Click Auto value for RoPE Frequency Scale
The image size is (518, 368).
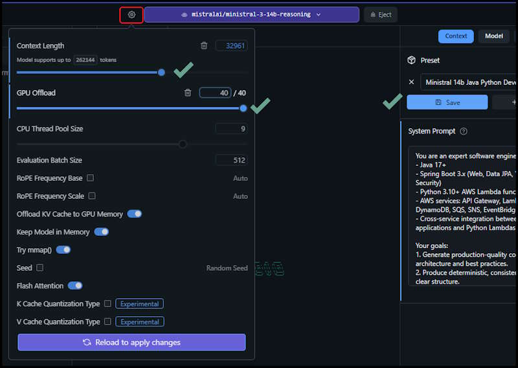pyautogui.click(x=240, y=196)
